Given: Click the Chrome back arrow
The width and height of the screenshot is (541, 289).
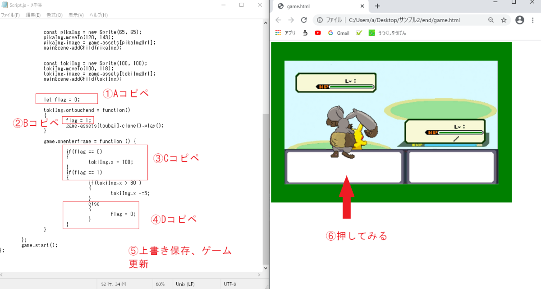Looking at the screenshot, I should (x=278, y=20).
